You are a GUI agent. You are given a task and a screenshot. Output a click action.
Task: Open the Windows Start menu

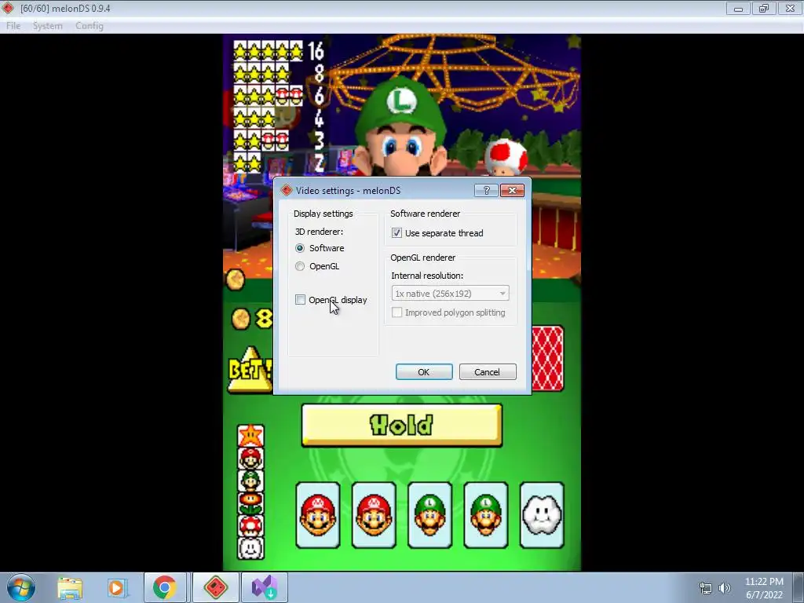[x=21, y=587]
